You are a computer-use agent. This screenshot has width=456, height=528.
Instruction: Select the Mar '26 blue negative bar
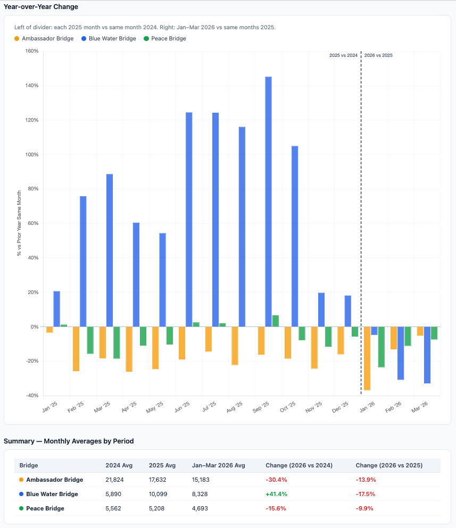(427, 355)
